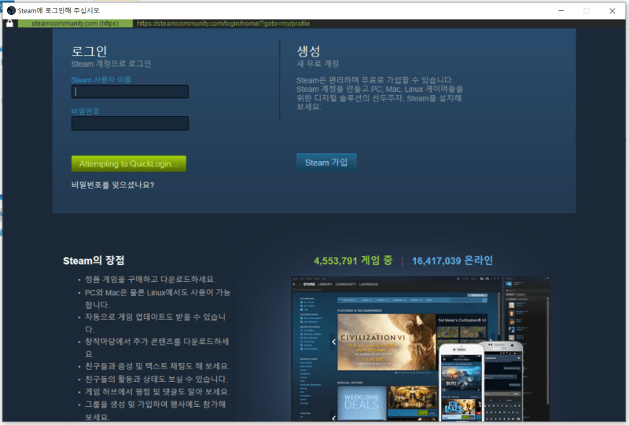Click the 로그인 heading text

[89, 51]
